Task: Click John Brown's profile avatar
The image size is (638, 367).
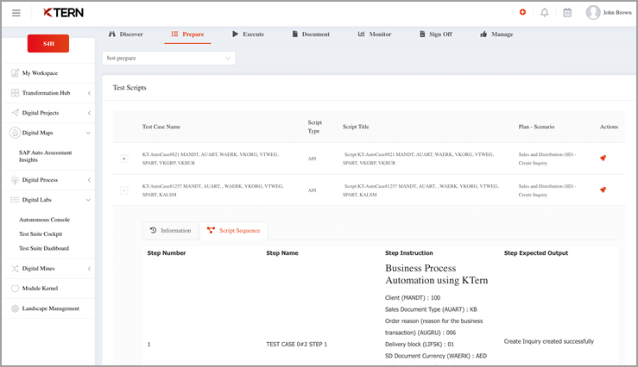Action: click(593, 13)
